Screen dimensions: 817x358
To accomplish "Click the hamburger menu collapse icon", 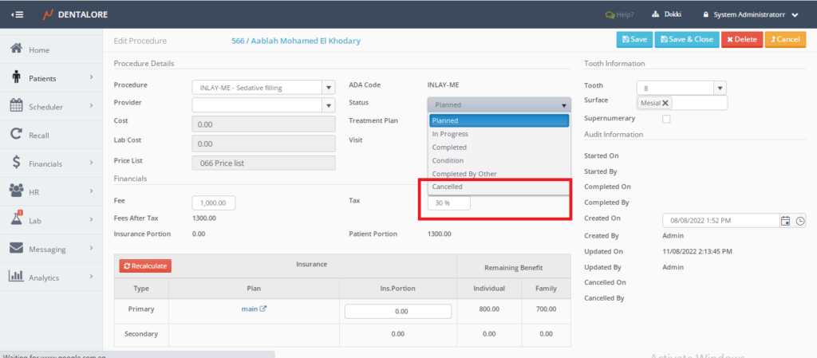I will 18,14.
